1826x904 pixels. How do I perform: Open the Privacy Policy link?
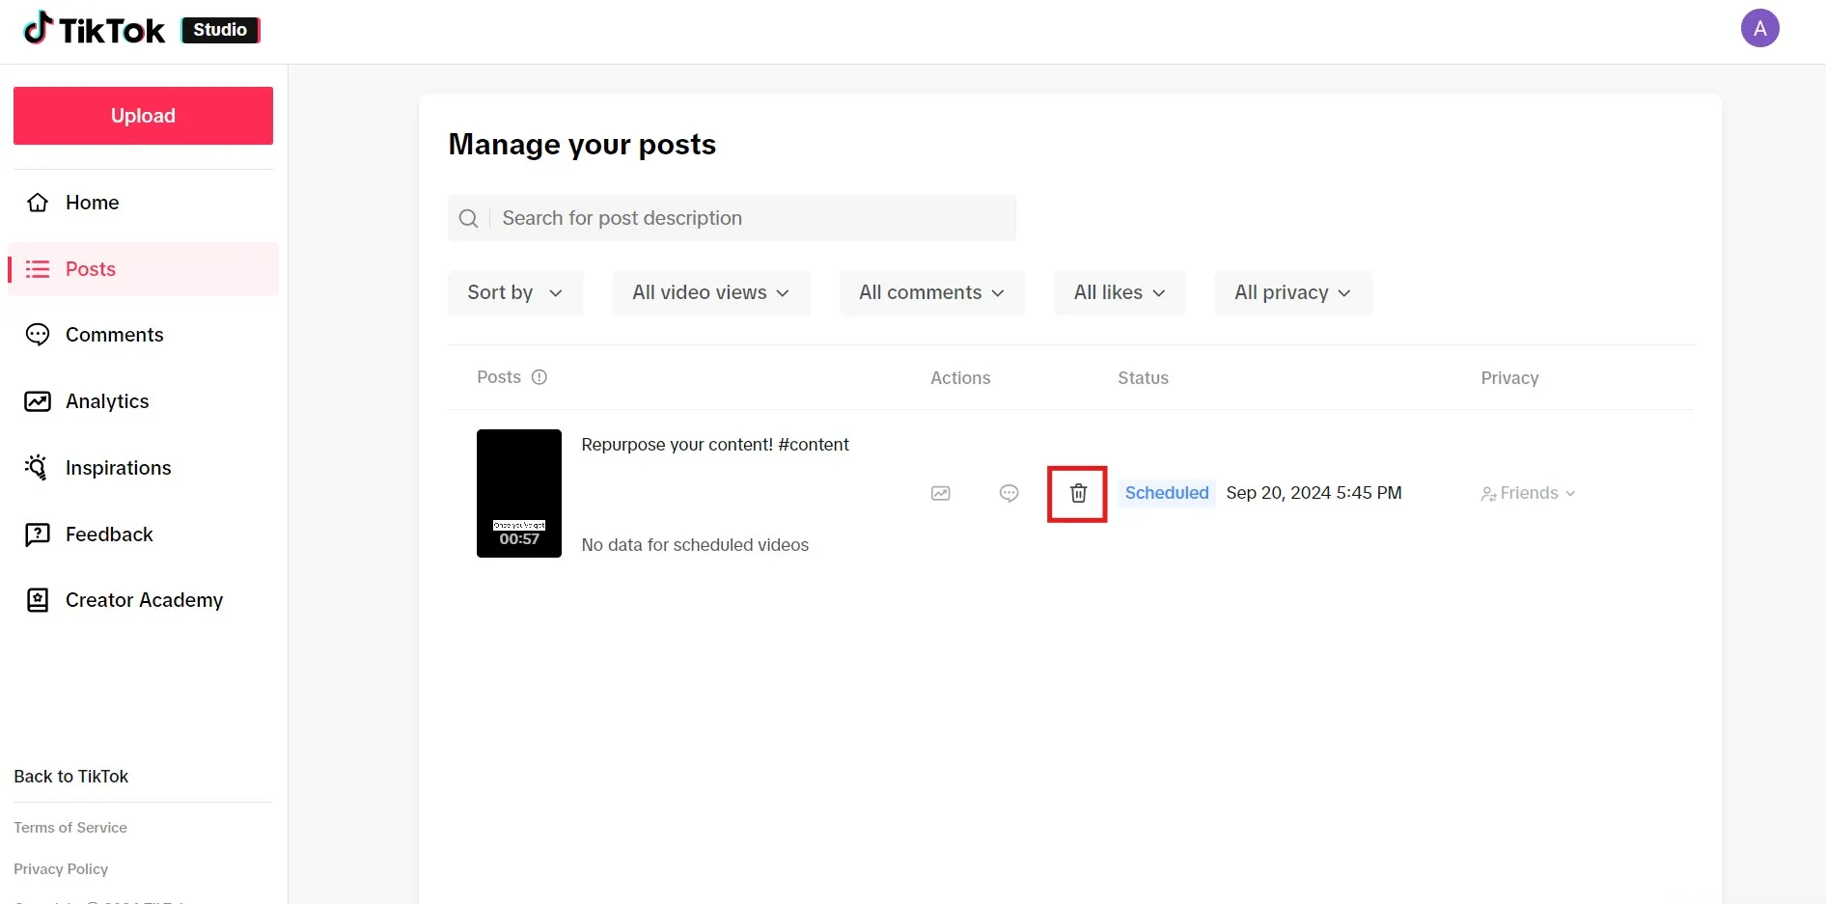point(60,868)
